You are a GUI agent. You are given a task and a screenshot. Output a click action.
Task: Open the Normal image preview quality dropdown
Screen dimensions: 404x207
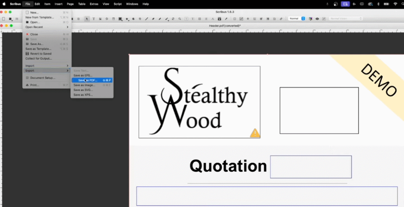[297, 18]
